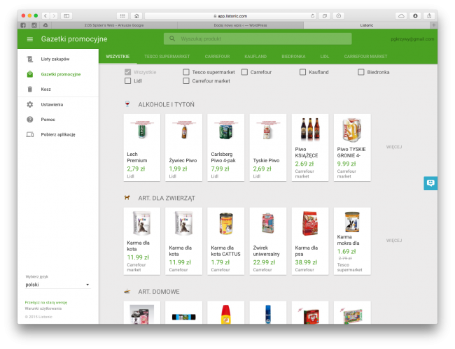This screenshot has width=455, height=349.
Task: Click the Art. domowe category icon
Action: (127, 292)
